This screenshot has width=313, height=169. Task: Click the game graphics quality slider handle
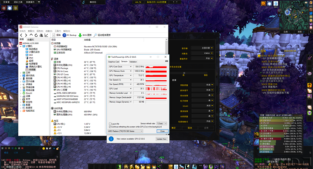point(184,73)
